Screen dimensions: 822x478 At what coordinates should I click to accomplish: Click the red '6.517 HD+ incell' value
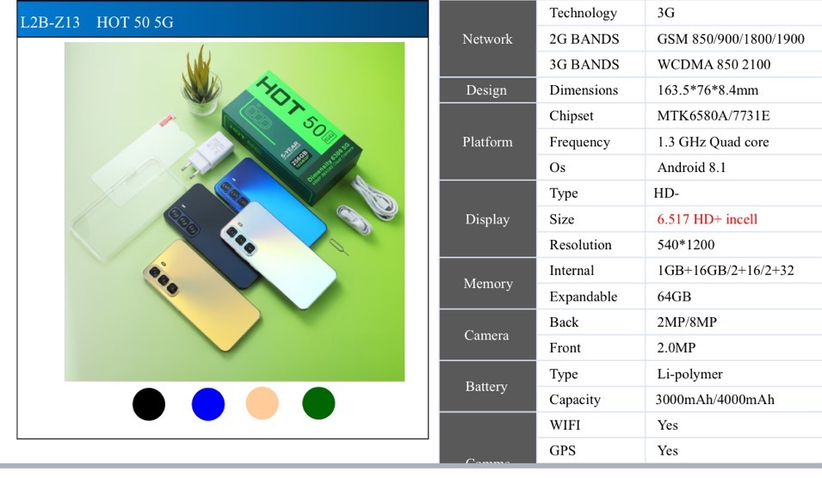pyautogui.click(x=708, y=219)
